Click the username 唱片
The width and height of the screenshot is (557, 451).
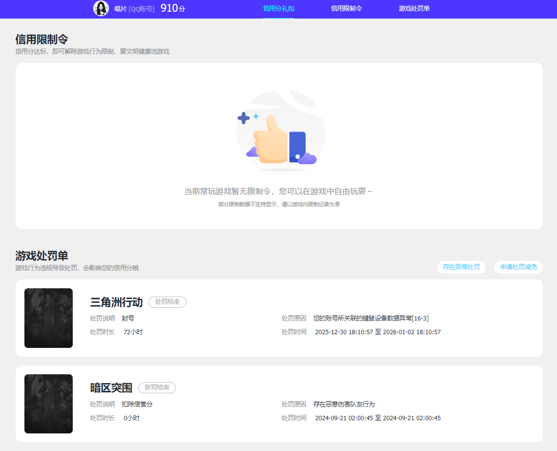[121, 9]
